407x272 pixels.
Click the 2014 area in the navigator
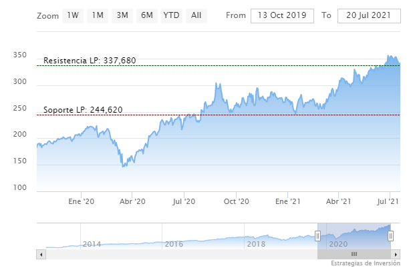pos(92,244)
